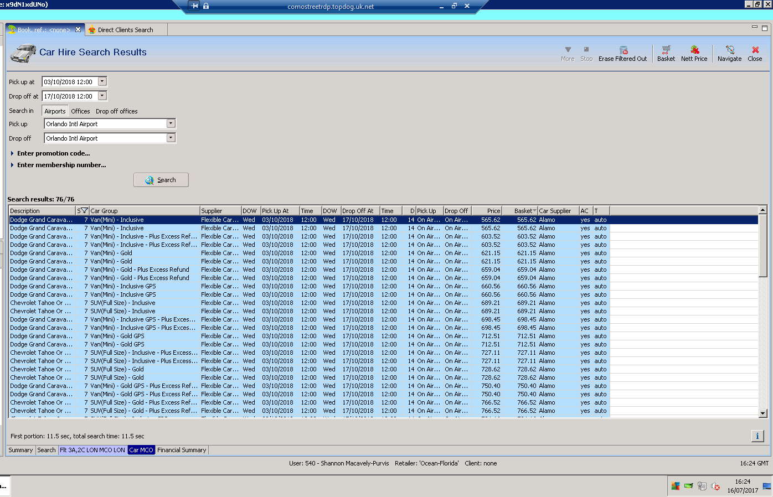Screen dimensions: 773x497
Task: Click the network connection tray icon
Action: pyautogui.click(x=702, y=486)
